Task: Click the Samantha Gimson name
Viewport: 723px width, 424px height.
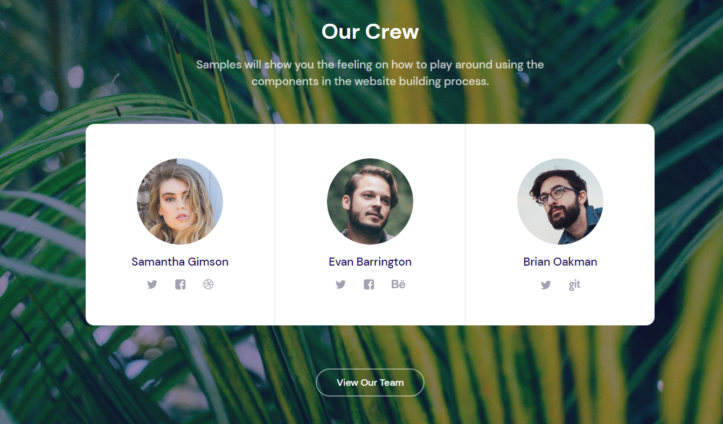Action: (180, 262)
